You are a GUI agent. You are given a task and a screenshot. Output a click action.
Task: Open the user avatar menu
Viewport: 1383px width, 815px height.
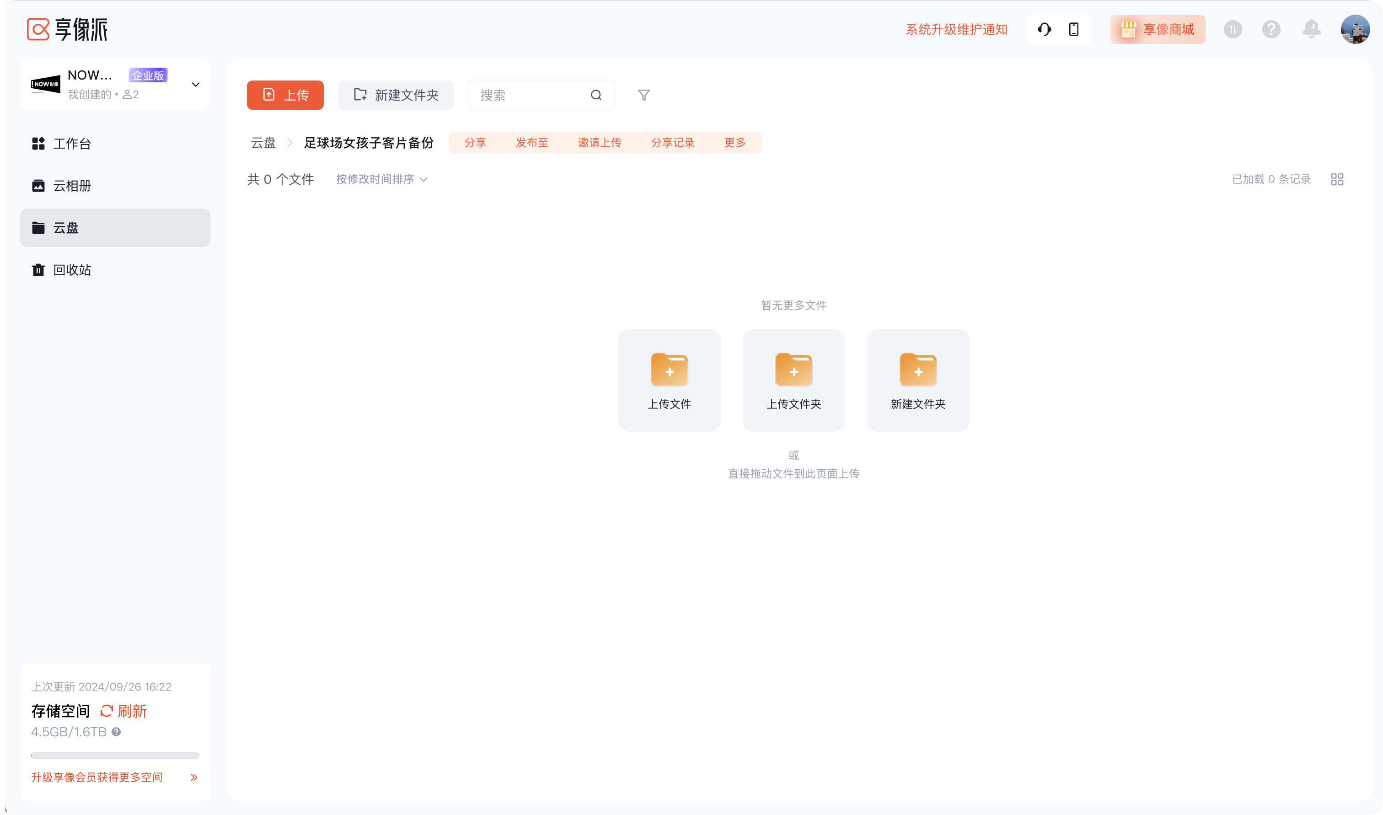1355,29
